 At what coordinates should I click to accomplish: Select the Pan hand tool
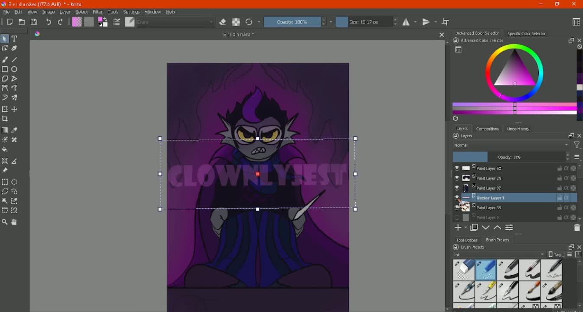[x=14, y=222]
